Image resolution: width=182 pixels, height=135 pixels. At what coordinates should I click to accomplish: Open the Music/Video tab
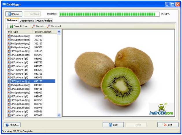(x=44, y=21)
